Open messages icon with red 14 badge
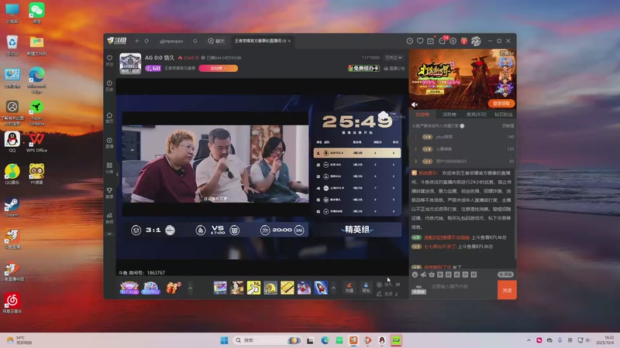This screenshot has width=620, height=348. click(x=443, y=41)
